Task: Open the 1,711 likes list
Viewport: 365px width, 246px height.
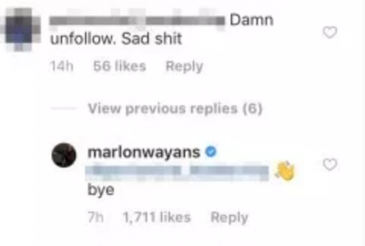Action: point(157,217)
